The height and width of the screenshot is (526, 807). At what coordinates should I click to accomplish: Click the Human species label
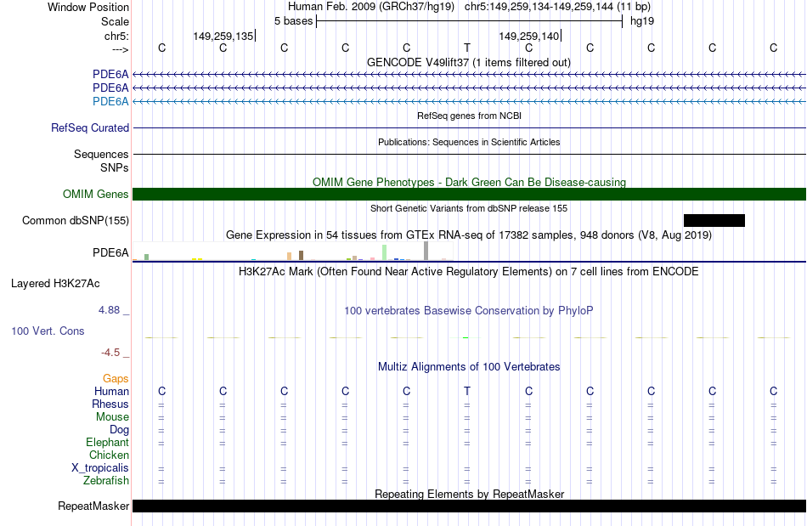point(111,391)
